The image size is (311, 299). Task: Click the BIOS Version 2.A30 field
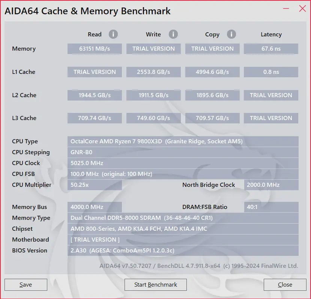(183, 251)
